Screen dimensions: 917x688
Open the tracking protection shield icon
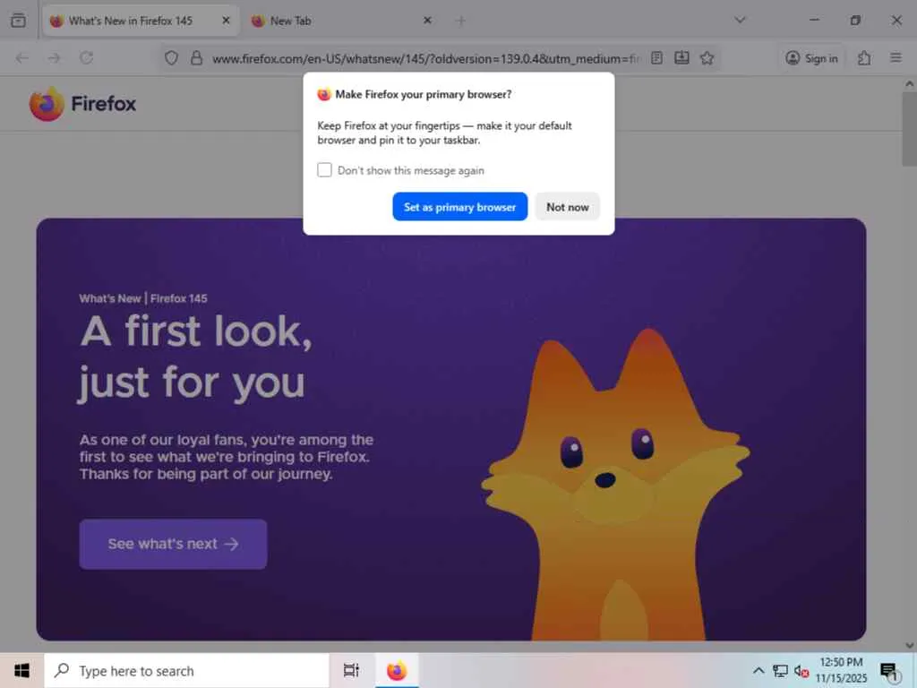click(x=171, y=58)
